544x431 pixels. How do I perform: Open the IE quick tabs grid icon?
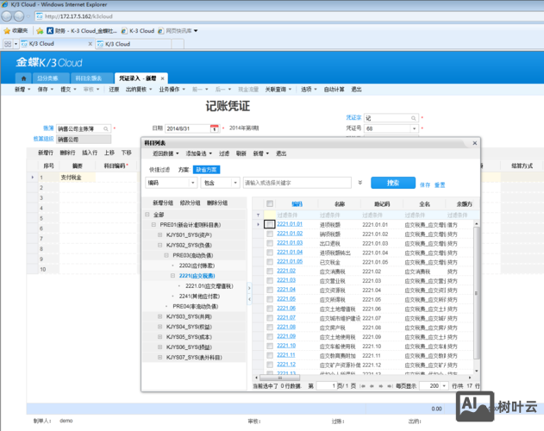8,44
